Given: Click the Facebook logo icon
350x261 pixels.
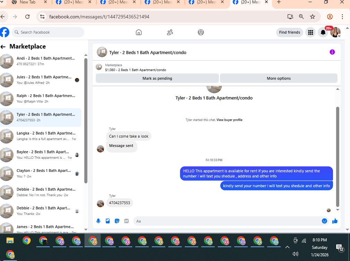Looking at the screenshot, I should tap(4, 32).
